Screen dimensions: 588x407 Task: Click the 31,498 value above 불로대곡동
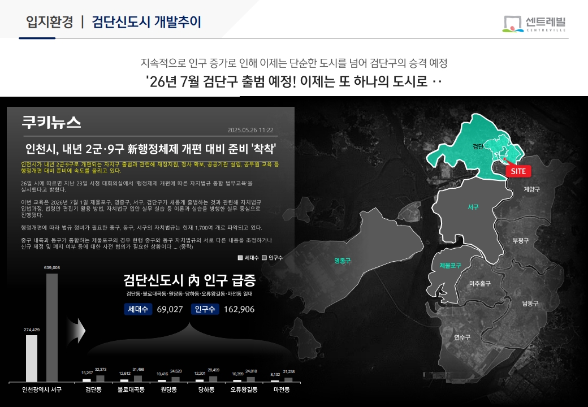138,370
